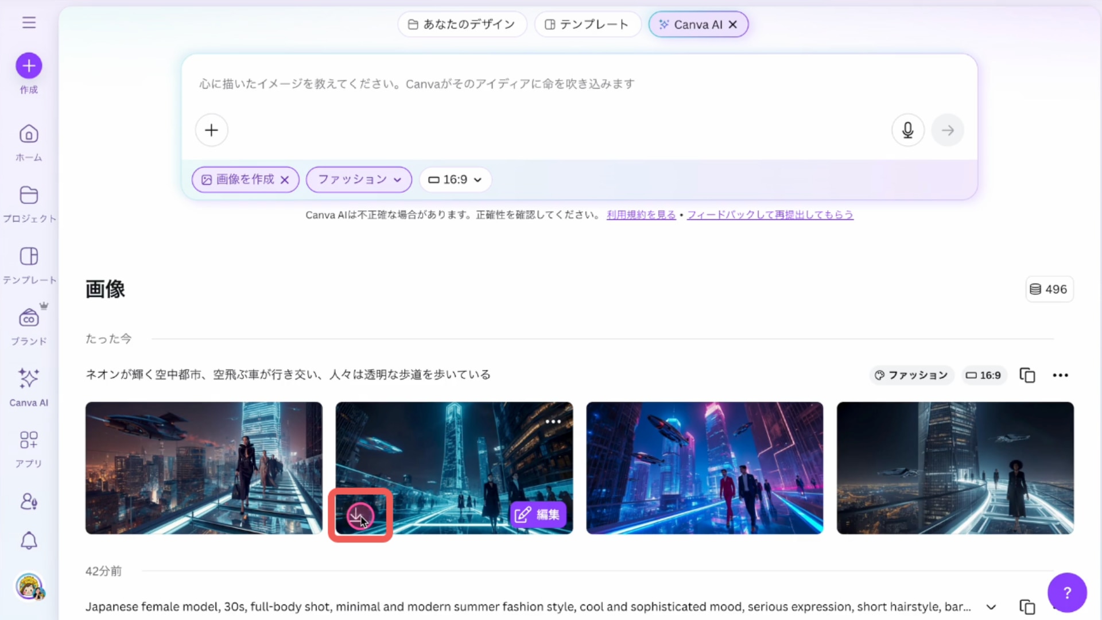Open Projects folder in sidebar
Viewport: 1102px width, 620px height.
(29, 195)
